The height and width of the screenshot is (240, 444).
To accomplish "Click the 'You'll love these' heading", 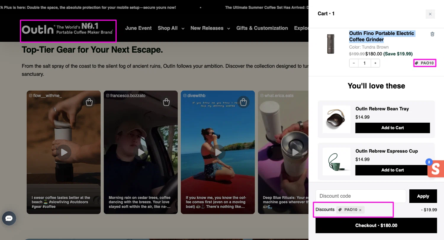I will (376, 86).
